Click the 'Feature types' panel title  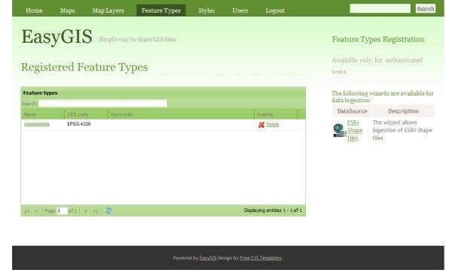pos(41,93)
